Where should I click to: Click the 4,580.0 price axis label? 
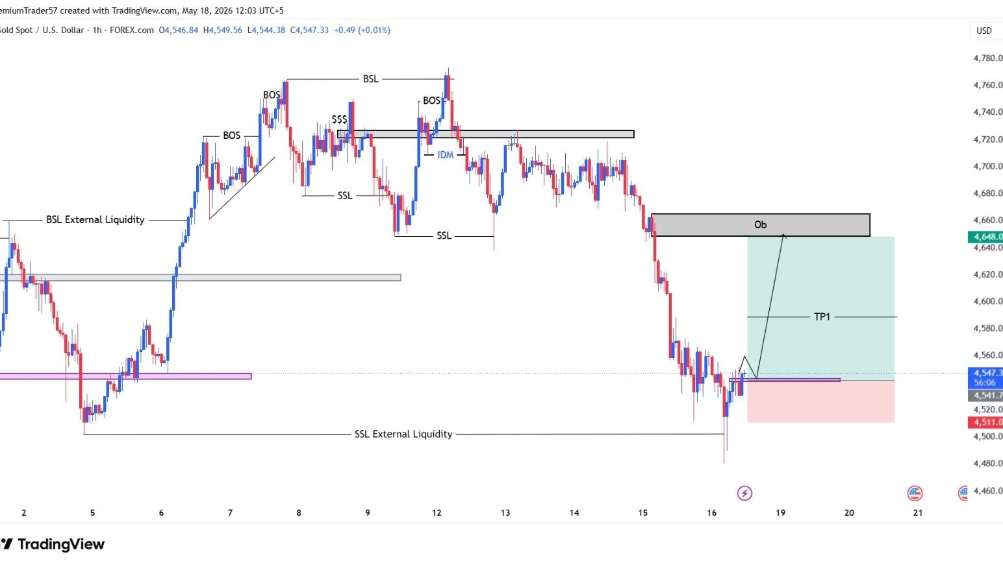pyautogui.click(x=987, y=328)
